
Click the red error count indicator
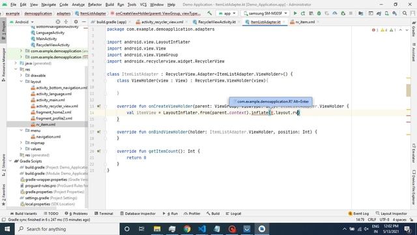click(x=375, y=30)
